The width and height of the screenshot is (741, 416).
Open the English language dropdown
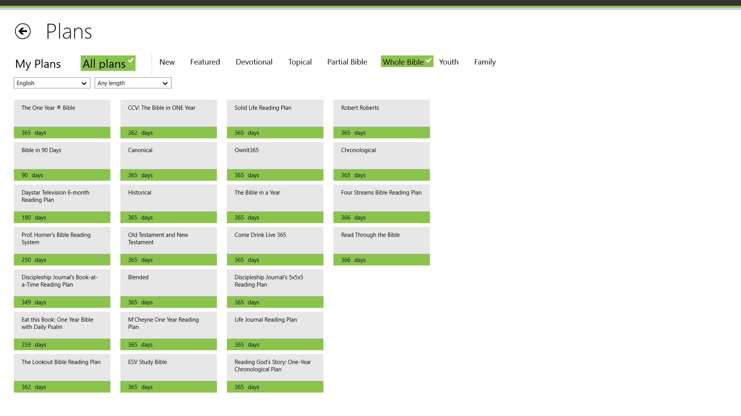(x=52, y=83)
